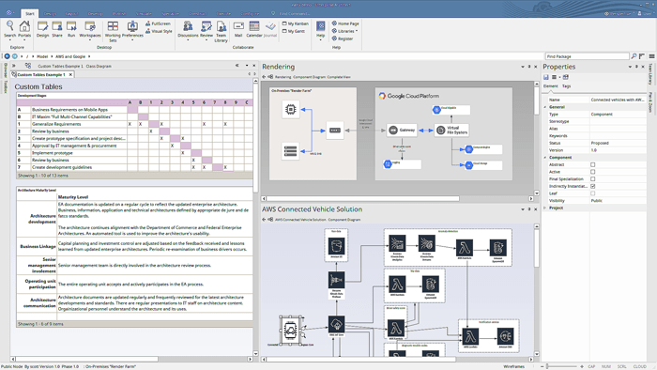Collapse the Component properties section
The image size is (657, 370).
coord(545,158)
